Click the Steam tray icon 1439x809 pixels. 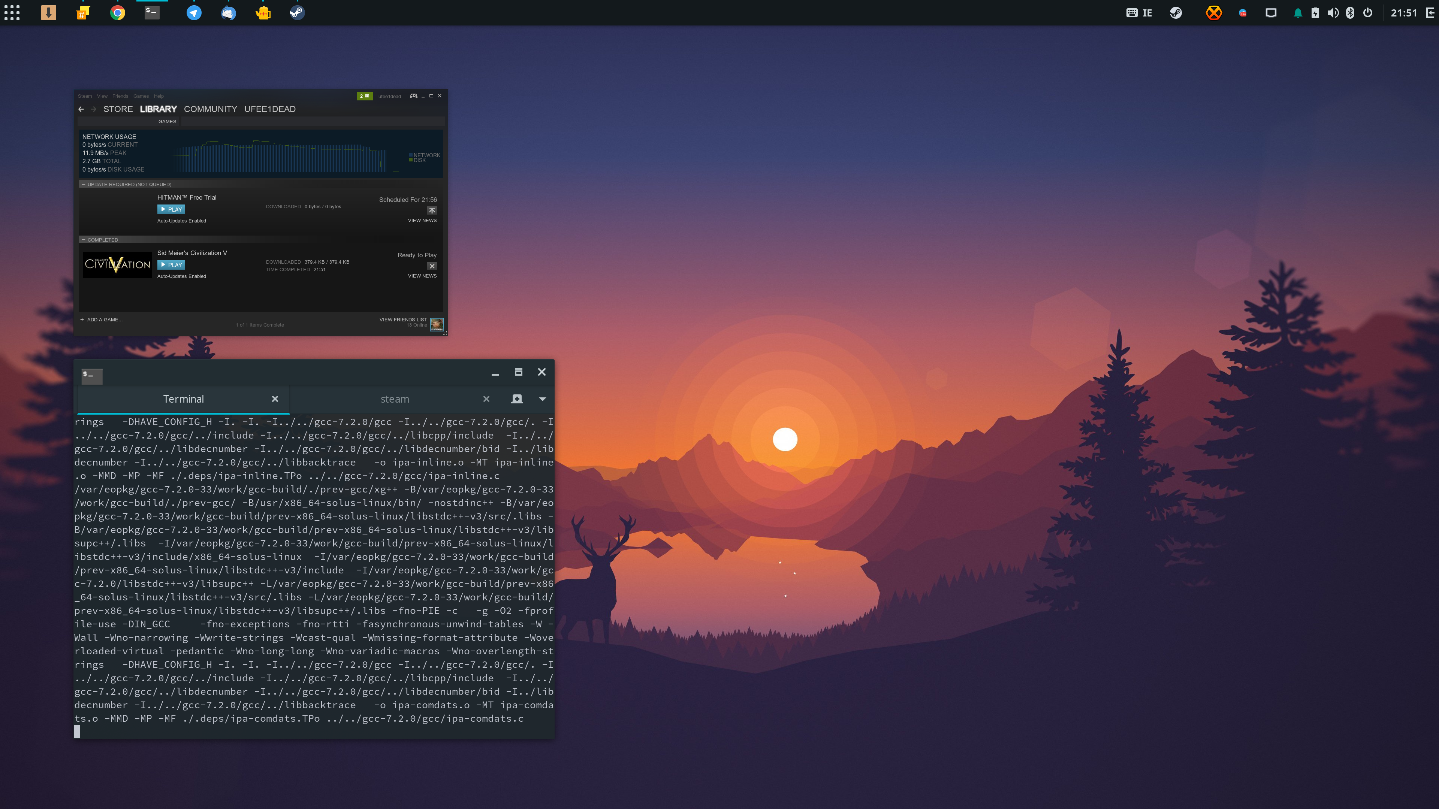coord(1176,12)
